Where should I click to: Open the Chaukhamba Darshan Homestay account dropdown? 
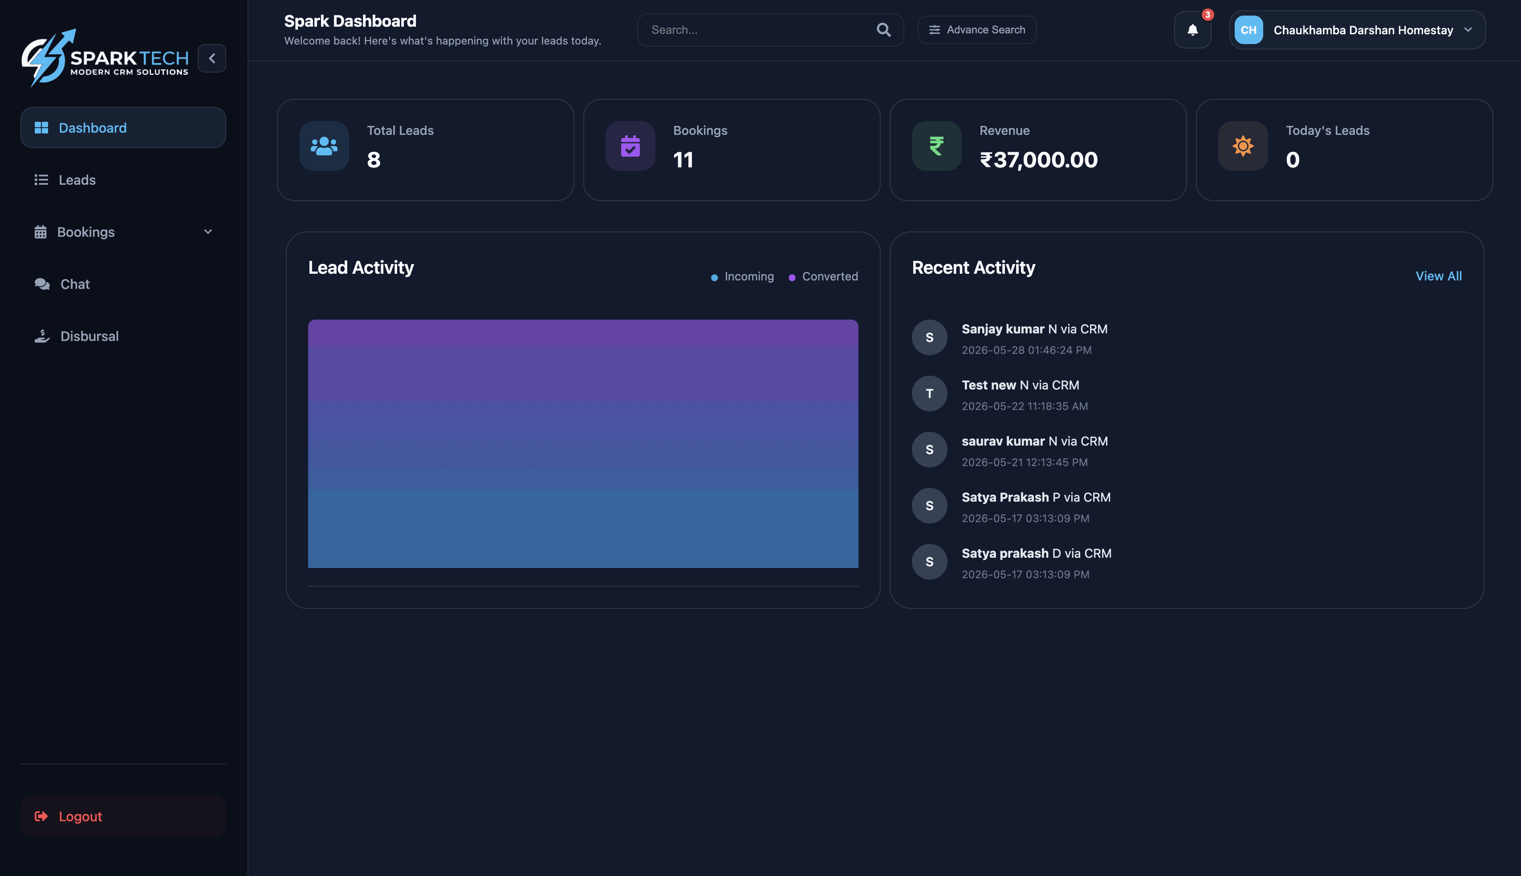[1357, 29]
